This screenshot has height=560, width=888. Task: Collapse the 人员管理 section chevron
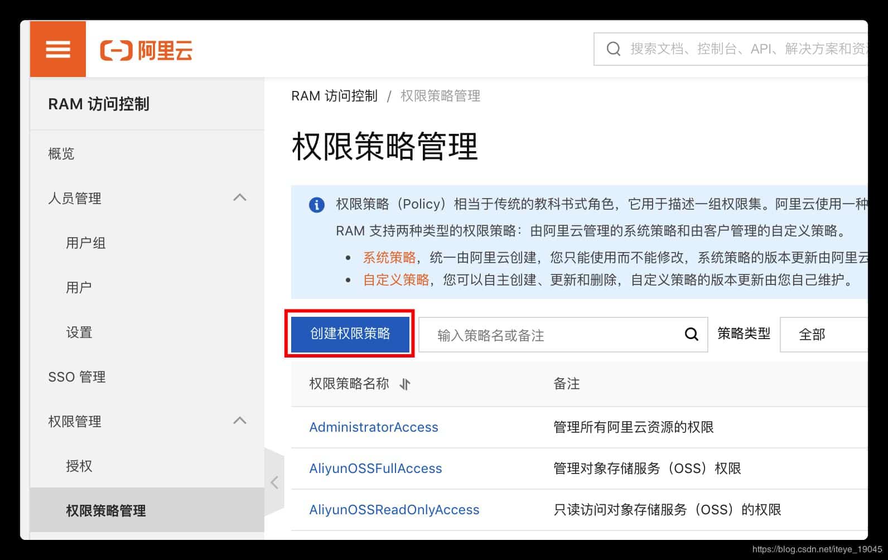[239, 198]
